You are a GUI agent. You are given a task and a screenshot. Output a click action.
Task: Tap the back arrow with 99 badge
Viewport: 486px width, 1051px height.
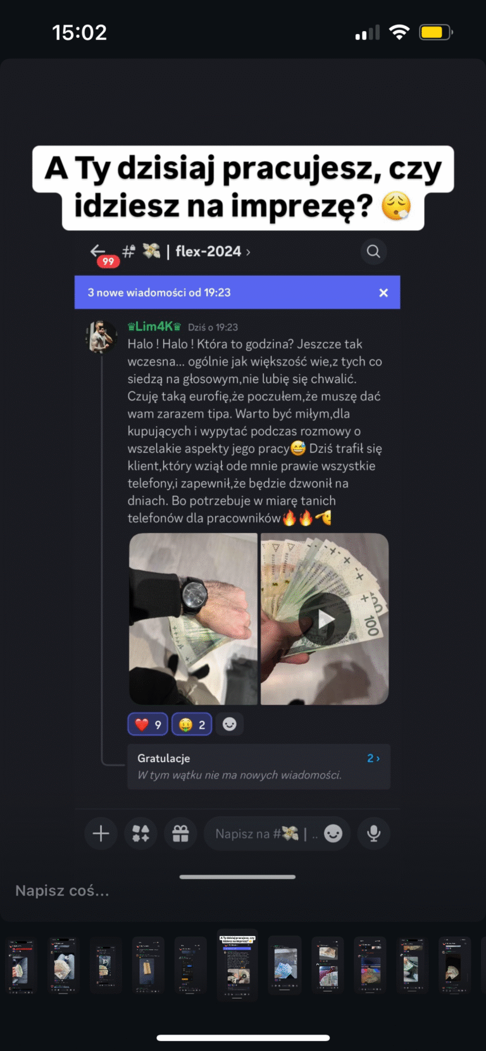(x=102, y=253)
